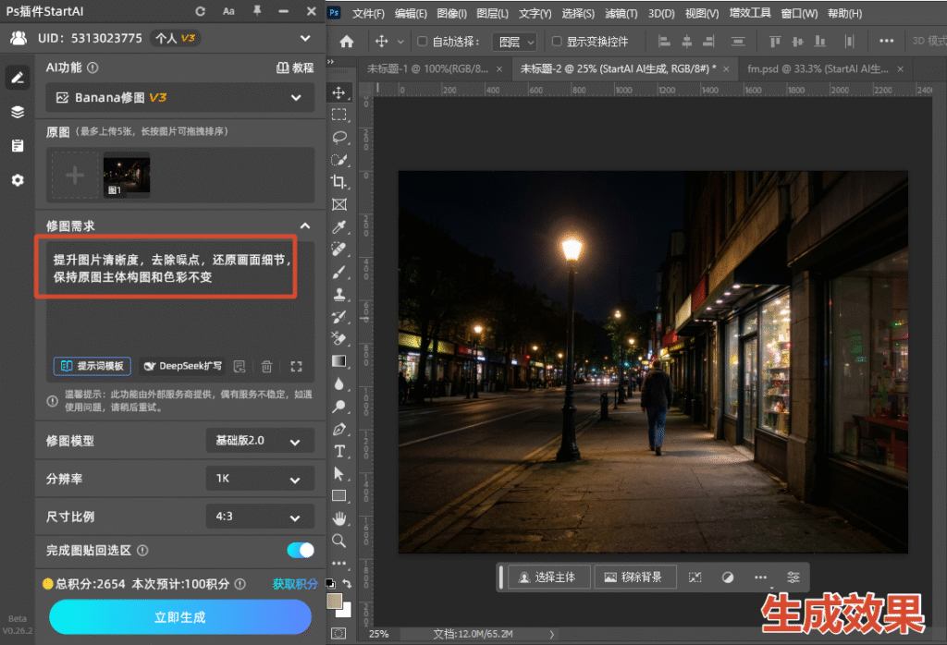
Task: Open the 文件(F) menu
Action: click(368, 13)
